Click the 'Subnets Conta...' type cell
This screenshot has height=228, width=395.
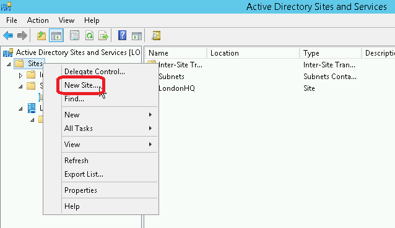point(330,77)
